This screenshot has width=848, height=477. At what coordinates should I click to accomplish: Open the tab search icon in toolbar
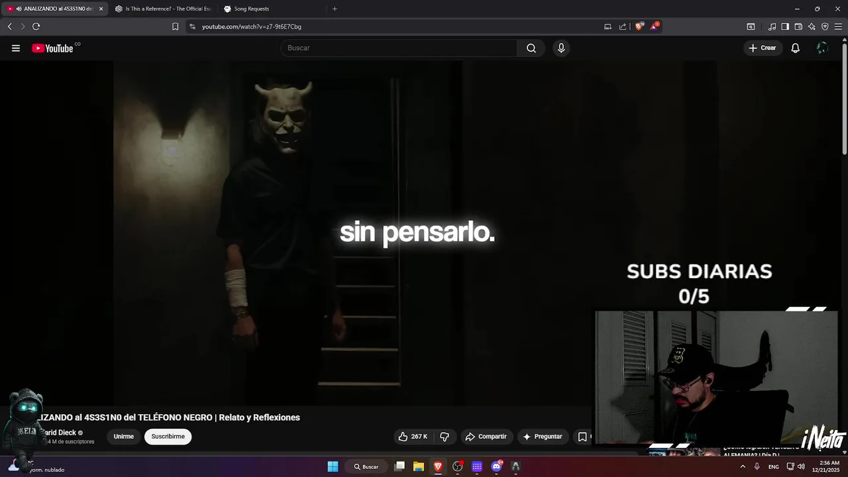click(x=751, y=26)
